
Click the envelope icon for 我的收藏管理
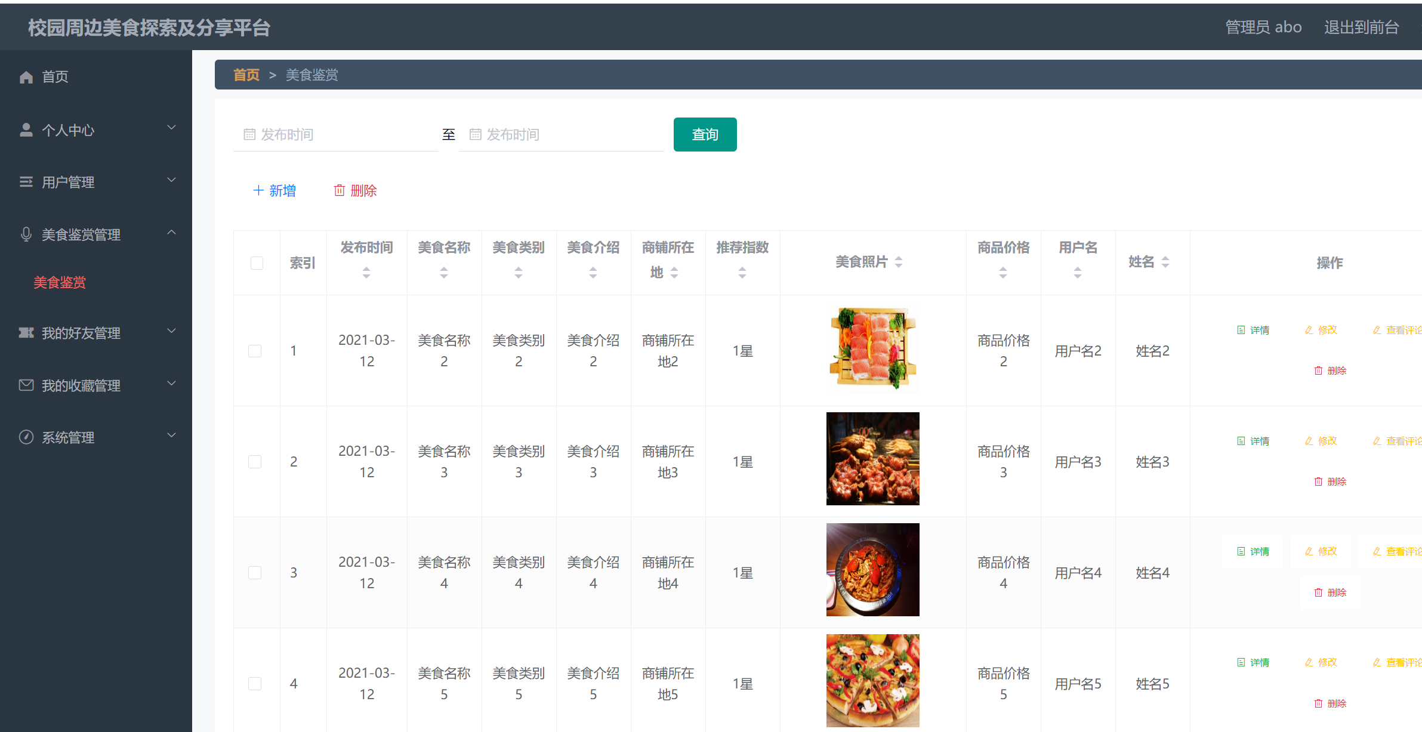pyautogui.click(x=26, y=385)
